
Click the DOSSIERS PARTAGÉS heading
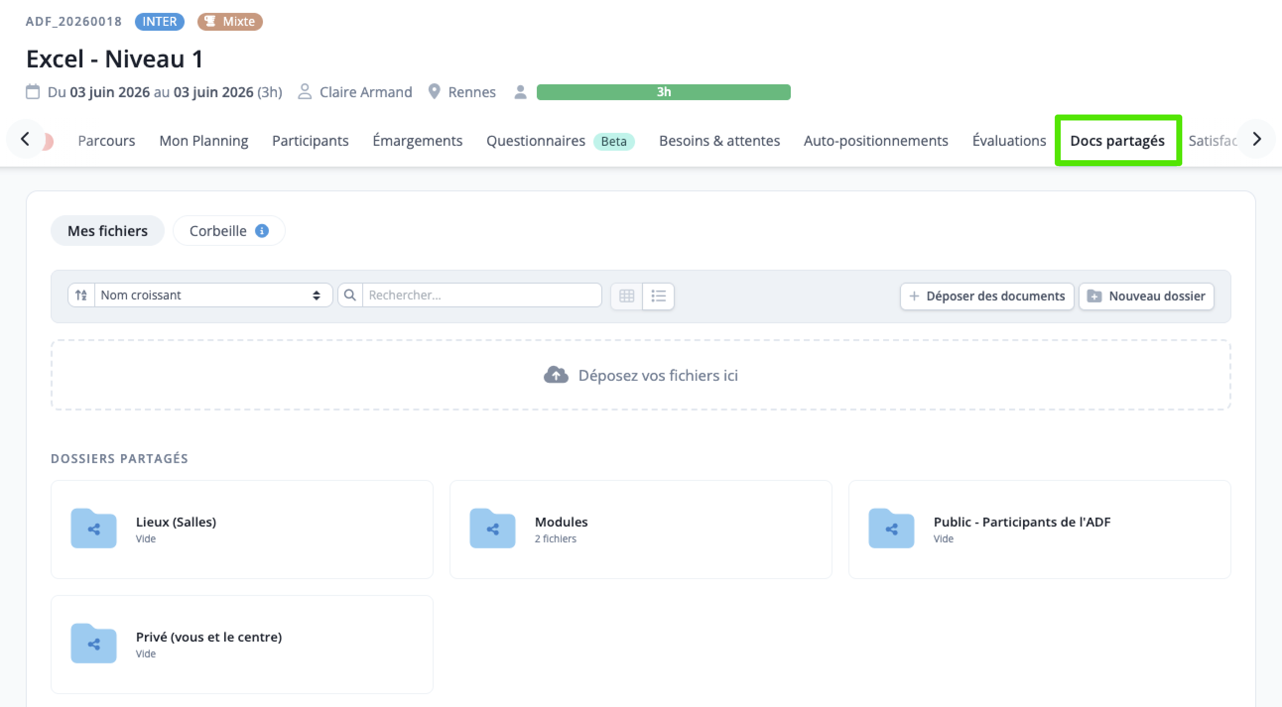(x=120, y=459)
